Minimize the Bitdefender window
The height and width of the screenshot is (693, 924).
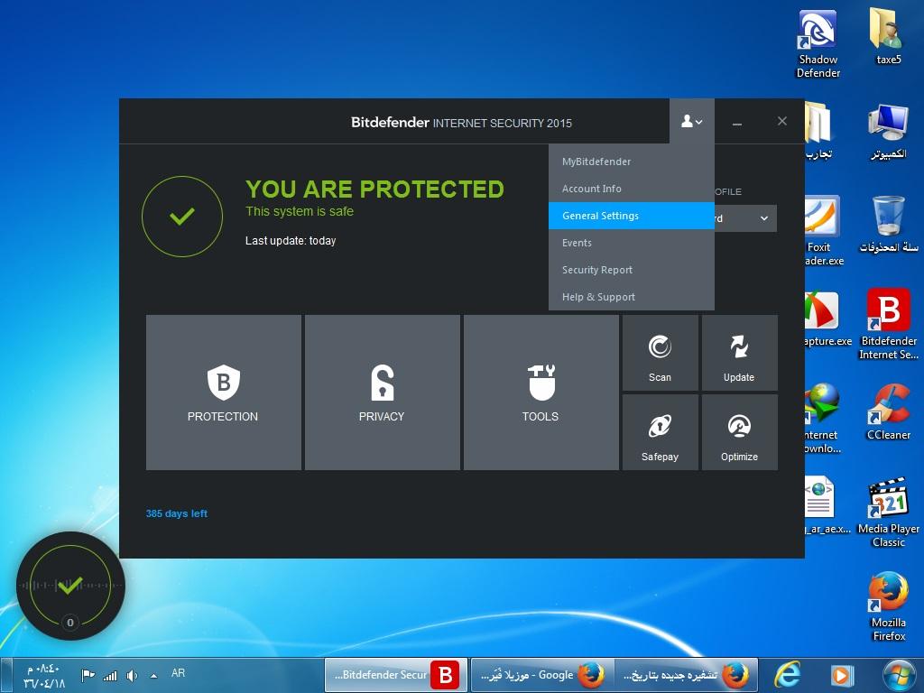tap(736, 123)
